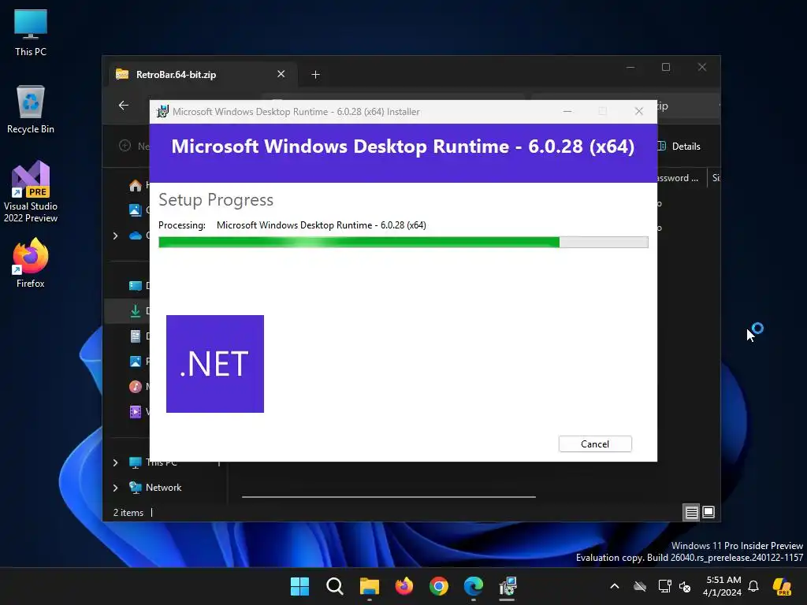Open the notifications bell
The width and height of the screenshot is (807, 605).
[x=753, y=586]
